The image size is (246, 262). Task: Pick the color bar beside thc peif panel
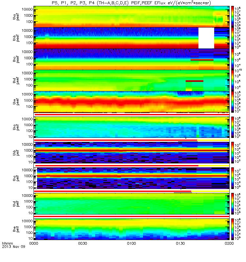233,178
